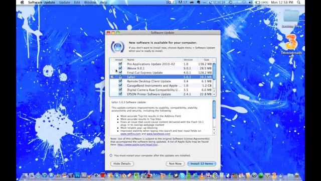Uncheck Final Cut Express Update checkbox

[120, 72]
